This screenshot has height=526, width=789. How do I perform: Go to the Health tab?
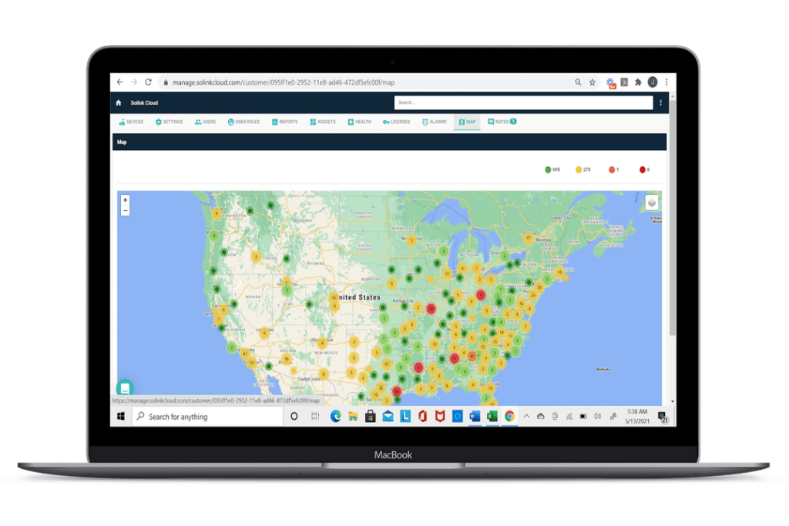click(x=359, y=122)
